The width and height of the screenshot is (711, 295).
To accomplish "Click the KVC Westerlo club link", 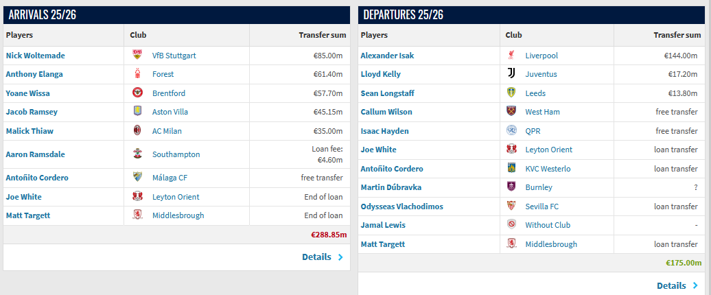I will [x=548, y=169].
